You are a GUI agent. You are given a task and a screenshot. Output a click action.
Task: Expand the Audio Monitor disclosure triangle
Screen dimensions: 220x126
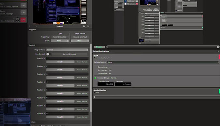[94, 92]
